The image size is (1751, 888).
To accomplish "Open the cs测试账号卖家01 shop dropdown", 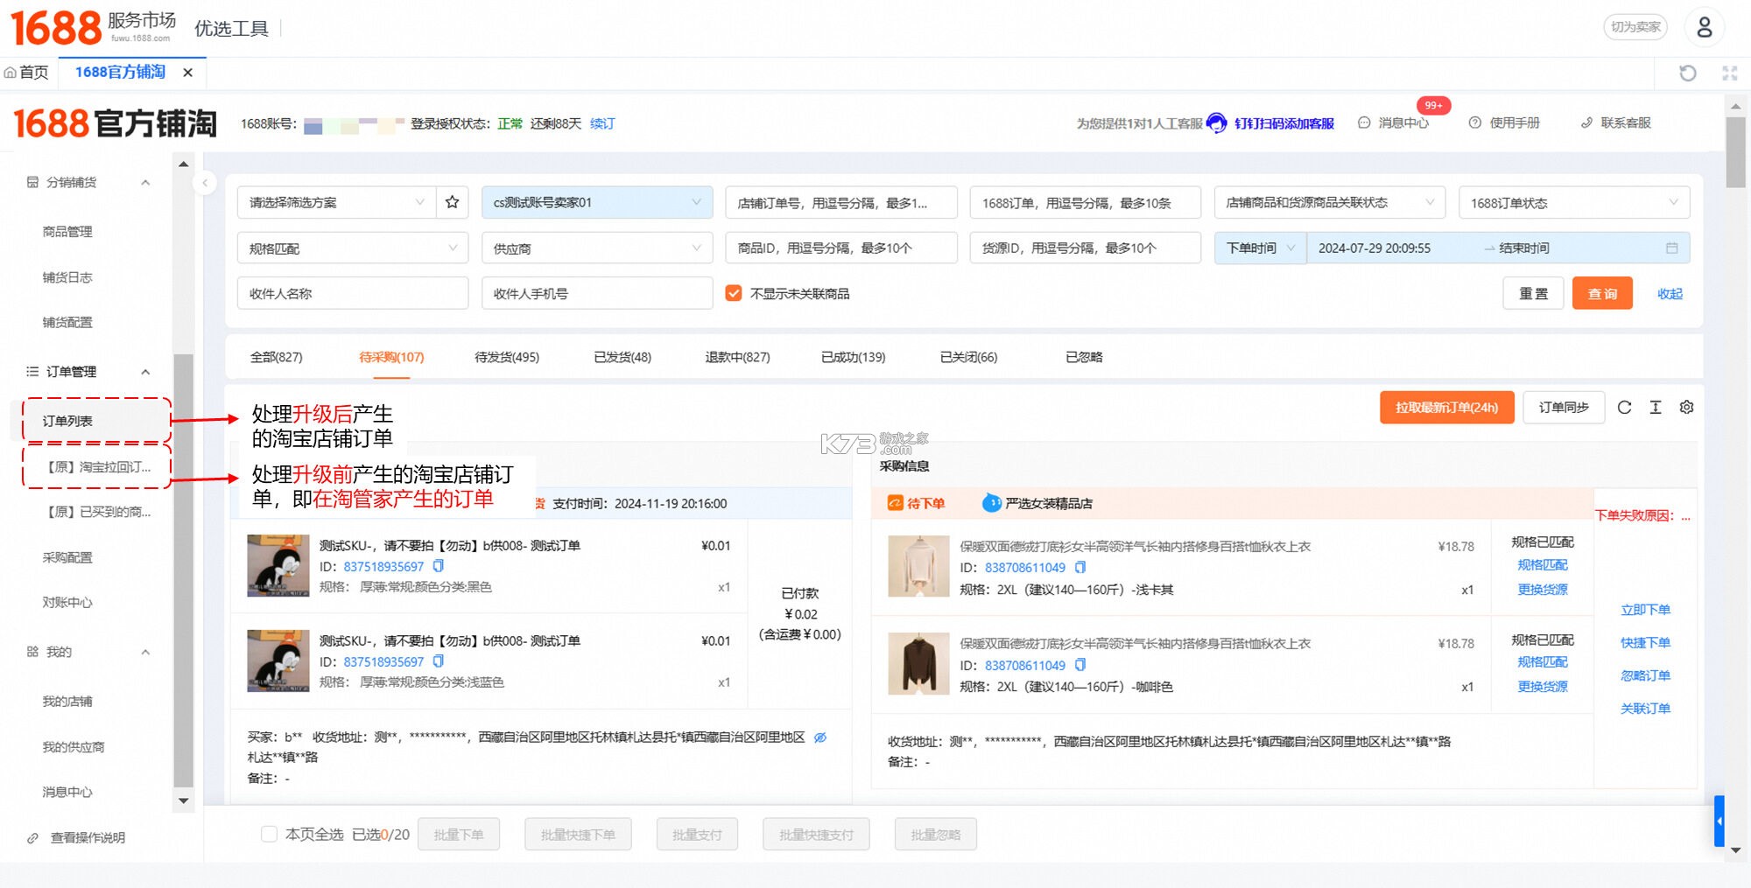I will pyautogui.click(x=597, y=202).
